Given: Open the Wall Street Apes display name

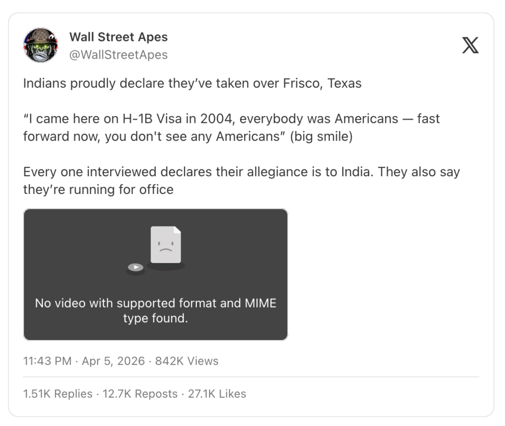Looking at the screenshot, I should pos(118,37).
